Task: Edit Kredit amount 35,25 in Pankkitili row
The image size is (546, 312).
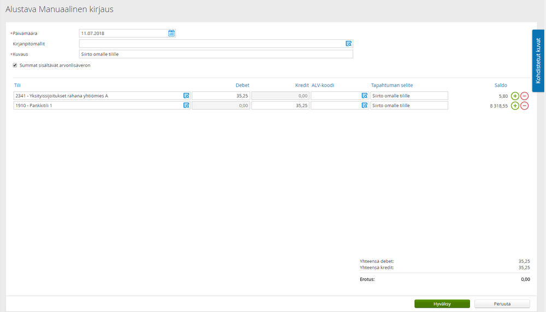Action: 280,105
